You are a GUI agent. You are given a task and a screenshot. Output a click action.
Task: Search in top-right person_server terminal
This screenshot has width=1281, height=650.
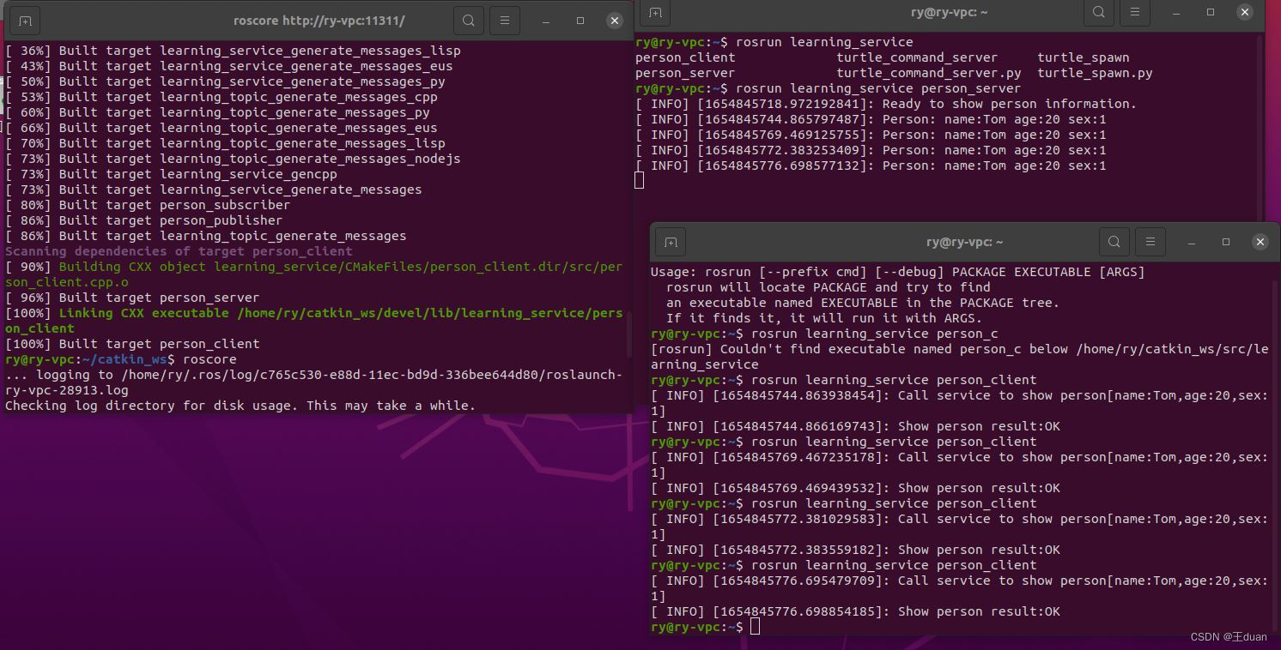coord(1098,12)
